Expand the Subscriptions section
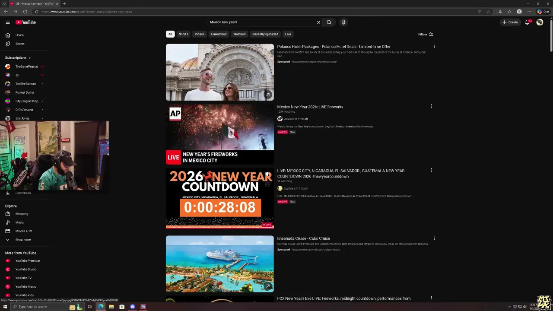Screen dimensions: 553x311 tap(18, 57)
